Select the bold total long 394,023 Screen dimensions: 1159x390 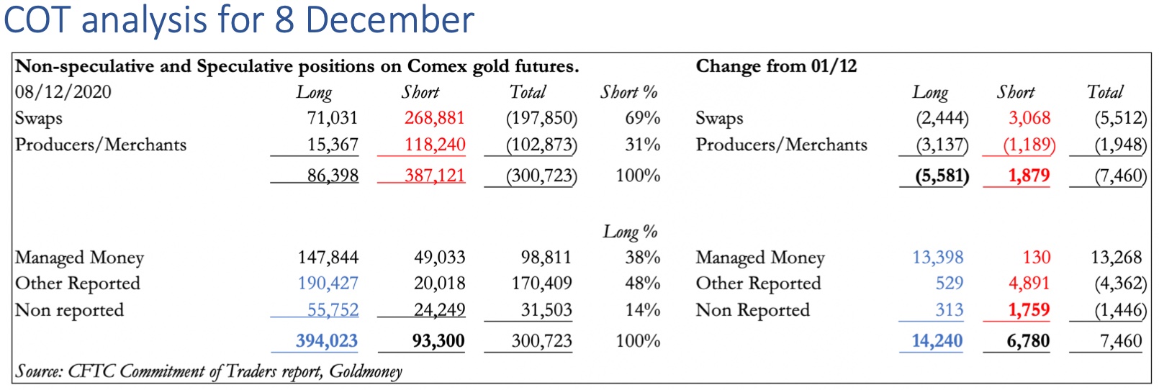click(x=326, y=341)
